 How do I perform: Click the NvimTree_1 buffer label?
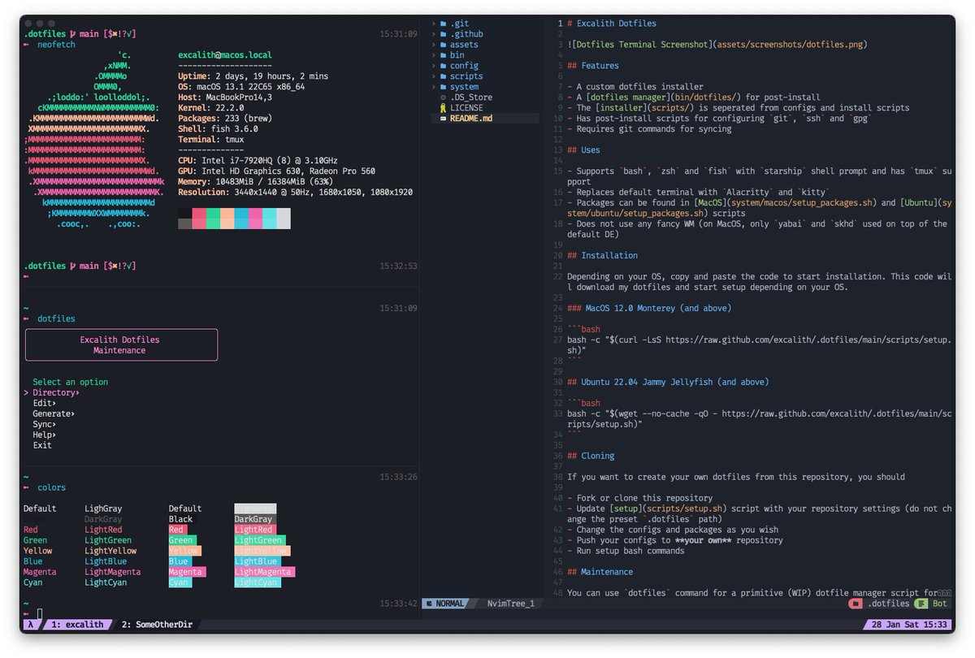[511, 604]
